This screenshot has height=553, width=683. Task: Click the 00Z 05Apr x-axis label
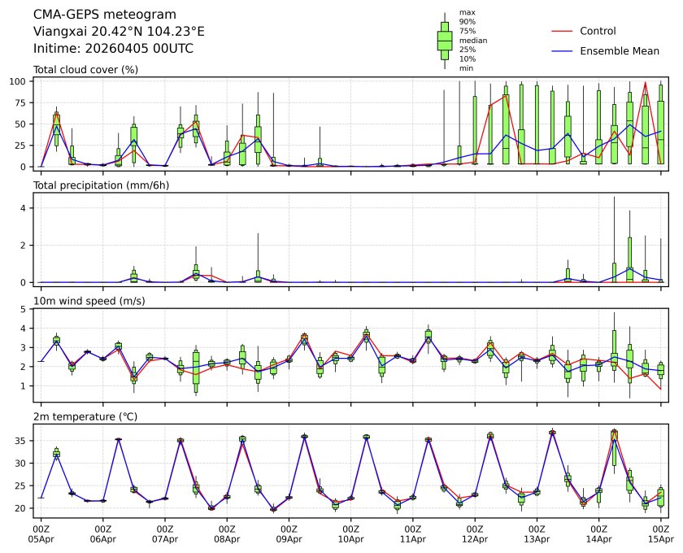(x=41, y=533)
